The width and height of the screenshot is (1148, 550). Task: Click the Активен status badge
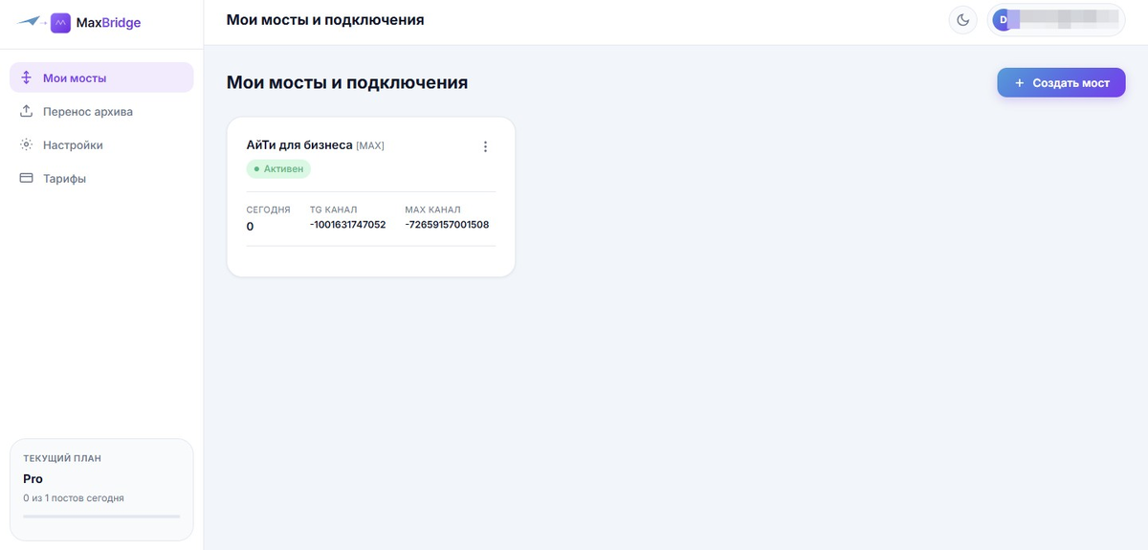[x=278, y=168]
